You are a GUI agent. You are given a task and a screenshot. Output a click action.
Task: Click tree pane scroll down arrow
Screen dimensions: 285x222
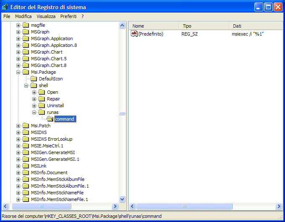click(122, 199)
